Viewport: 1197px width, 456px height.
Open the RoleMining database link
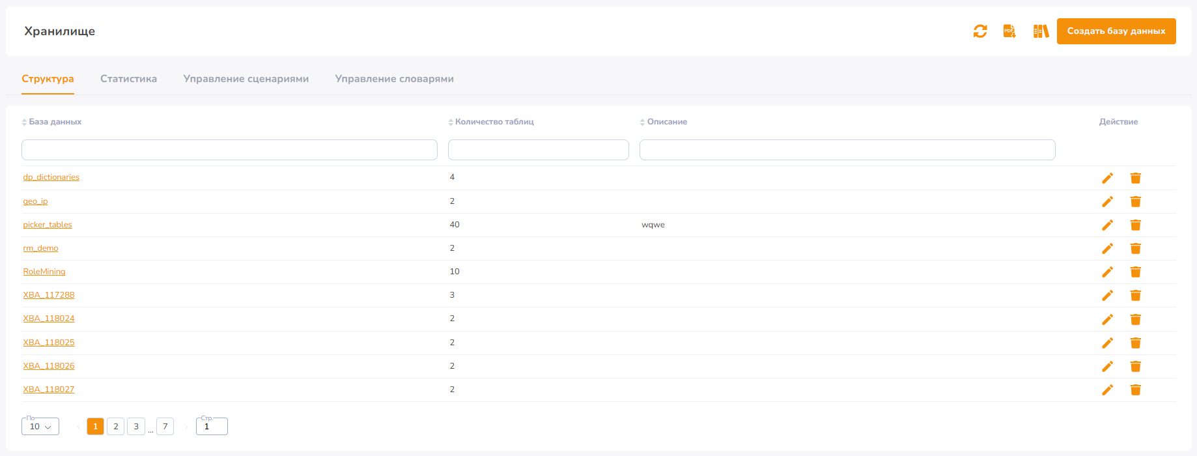pos(44,272)
